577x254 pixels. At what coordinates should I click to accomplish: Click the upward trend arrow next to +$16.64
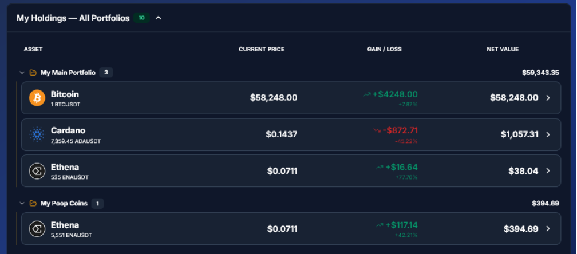coord(380,168)
